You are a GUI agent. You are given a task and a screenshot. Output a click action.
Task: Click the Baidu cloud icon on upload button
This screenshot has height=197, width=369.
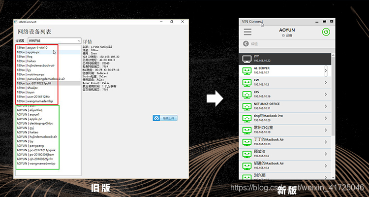(156, 118)
